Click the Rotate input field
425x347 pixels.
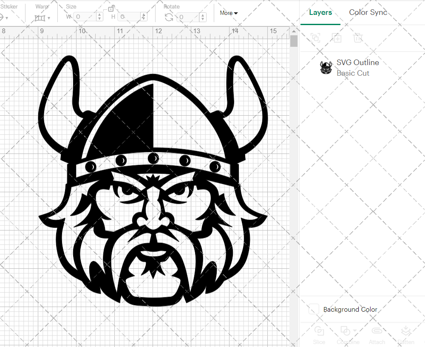[187, 18]
